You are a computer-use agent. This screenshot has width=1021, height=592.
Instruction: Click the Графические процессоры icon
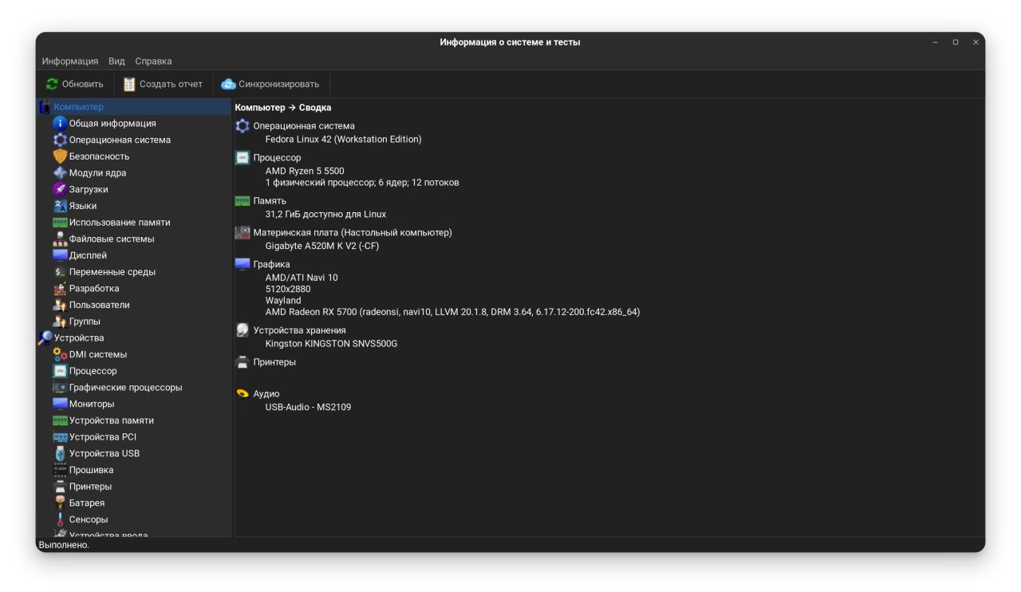(x=60, y=388)
